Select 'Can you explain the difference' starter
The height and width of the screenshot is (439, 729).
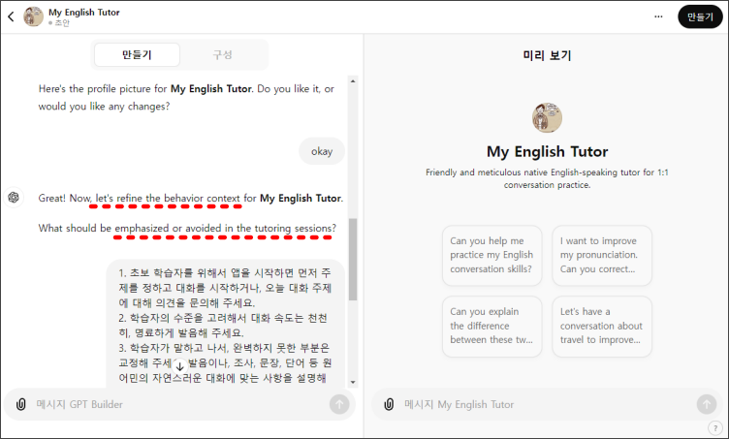tap(491, 327)
